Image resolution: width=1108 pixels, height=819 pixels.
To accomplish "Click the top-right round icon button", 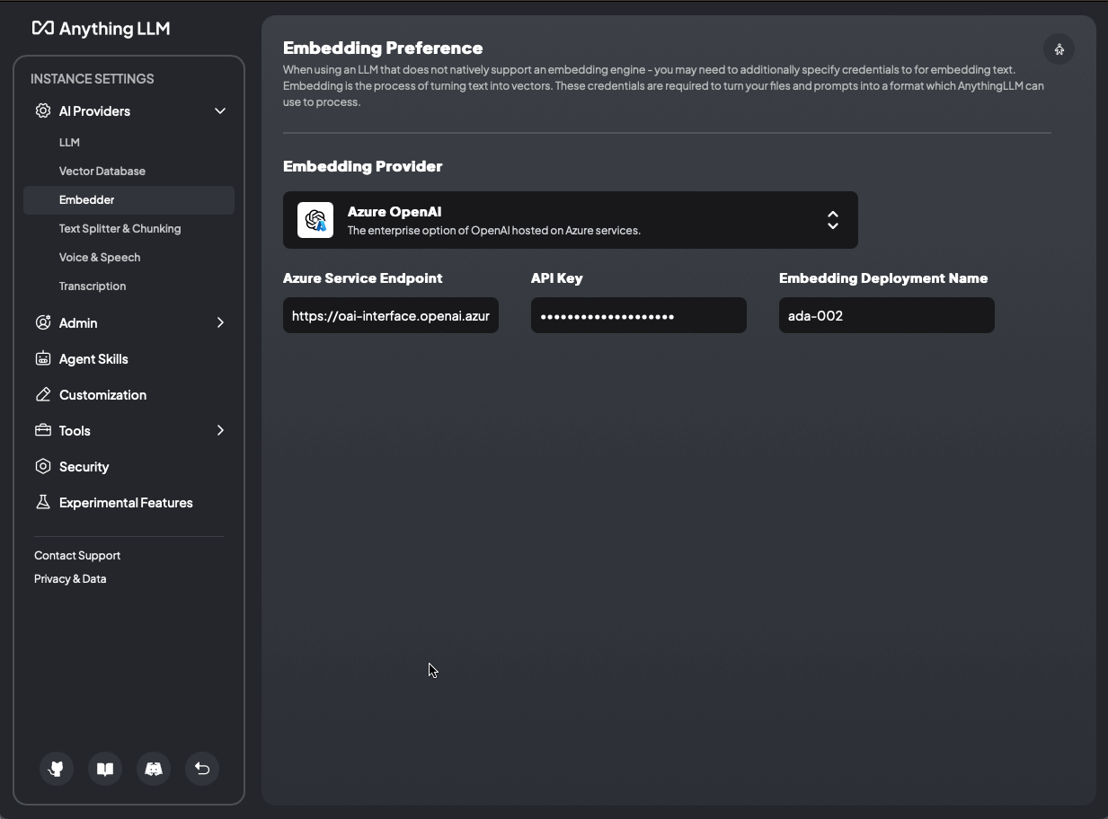I will pos(1059,49).
